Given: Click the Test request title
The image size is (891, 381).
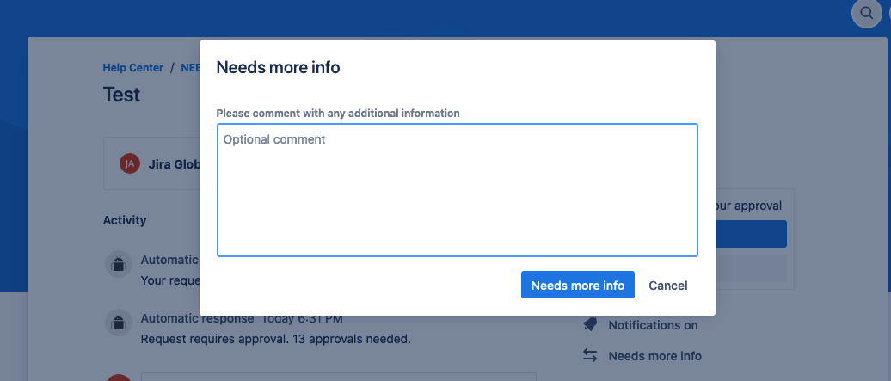Looking at the screenshot, I should tap(121, 95).
